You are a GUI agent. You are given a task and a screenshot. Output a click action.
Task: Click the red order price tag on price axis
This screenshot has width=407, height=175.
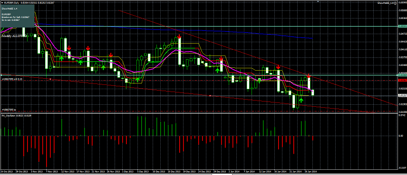tap(402, 80)
